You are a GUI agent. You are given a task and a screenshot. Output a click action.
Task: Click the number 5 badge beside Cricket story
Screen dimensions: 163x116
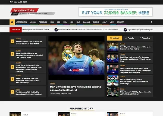(12, 92)
